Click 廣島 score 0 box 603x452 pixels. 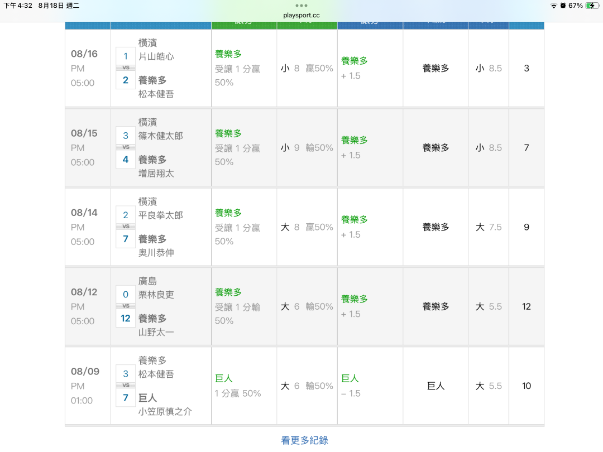pyautogui.click(x=126, y=295)
